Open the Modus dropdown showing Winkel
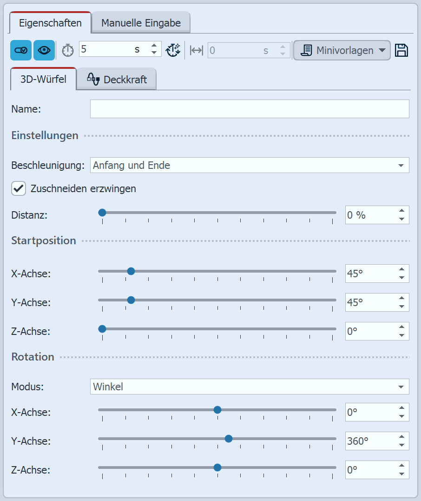The width and height of the screenshot is (421, 501). (x=250, y=387)
